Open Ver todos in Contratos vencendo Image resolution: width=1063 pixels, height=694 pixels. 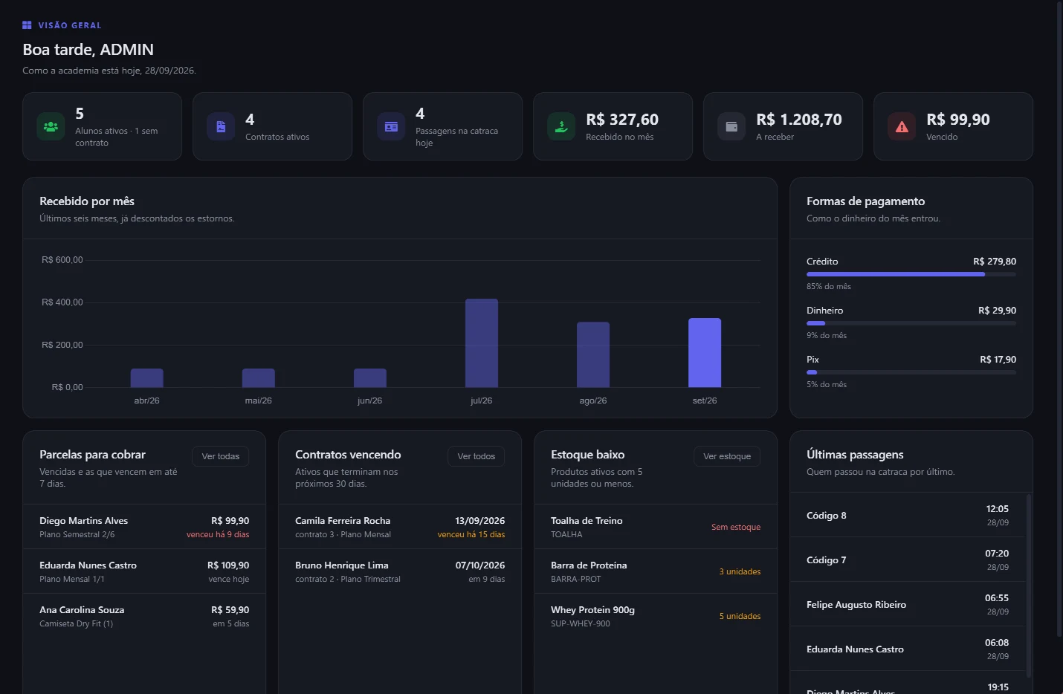[x=476, y=456]
